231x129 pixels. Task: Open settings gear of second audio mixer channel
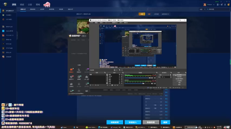point(155,83)
